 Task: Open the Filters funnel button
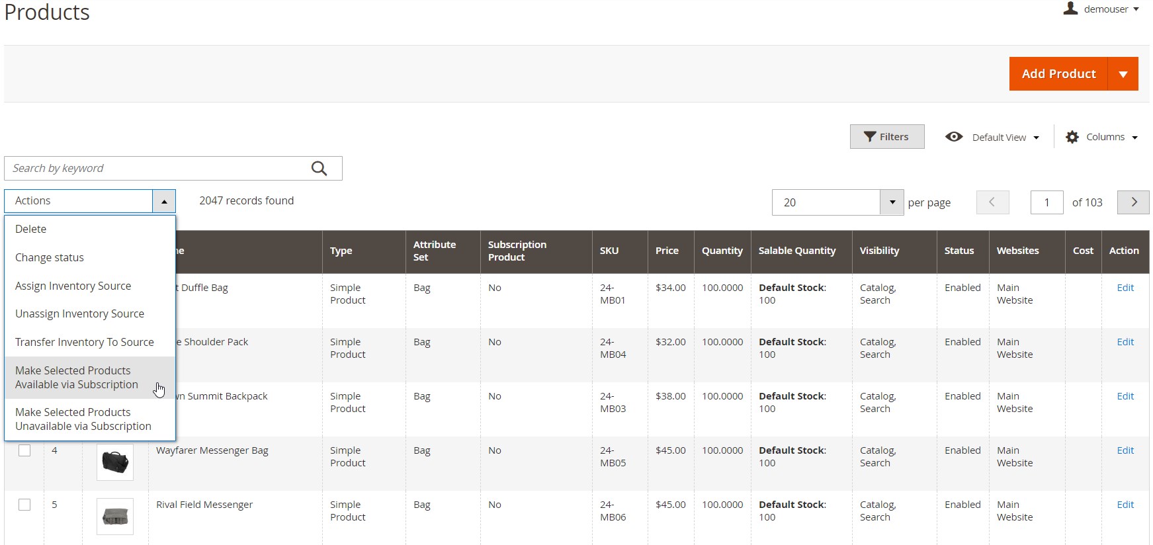(x=886, y=137)
